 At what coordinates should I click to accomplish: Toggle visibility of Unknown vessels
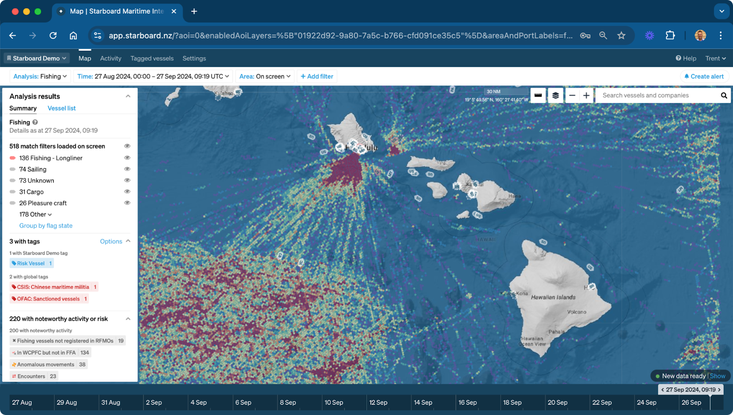[127, 180]
